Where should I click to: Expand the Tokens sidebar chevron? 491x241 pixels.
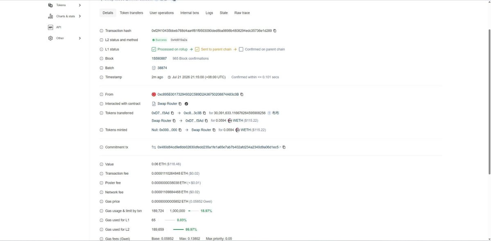(80, 5)
